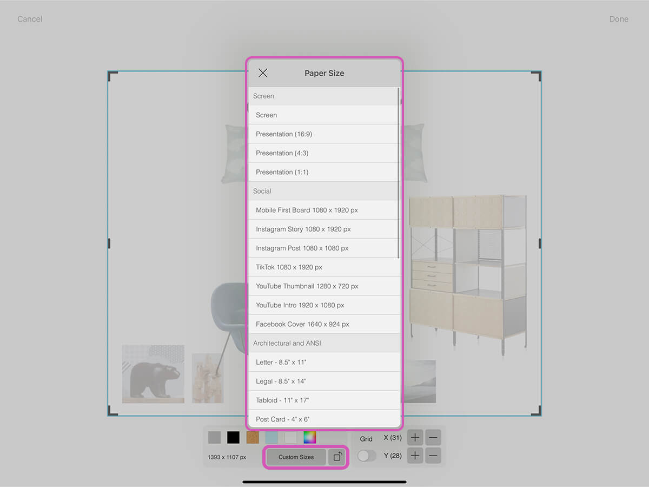The width and height of the screenshot is (649, 487).
Task: Tap Cancel
Action: click(x=30, y=19)
